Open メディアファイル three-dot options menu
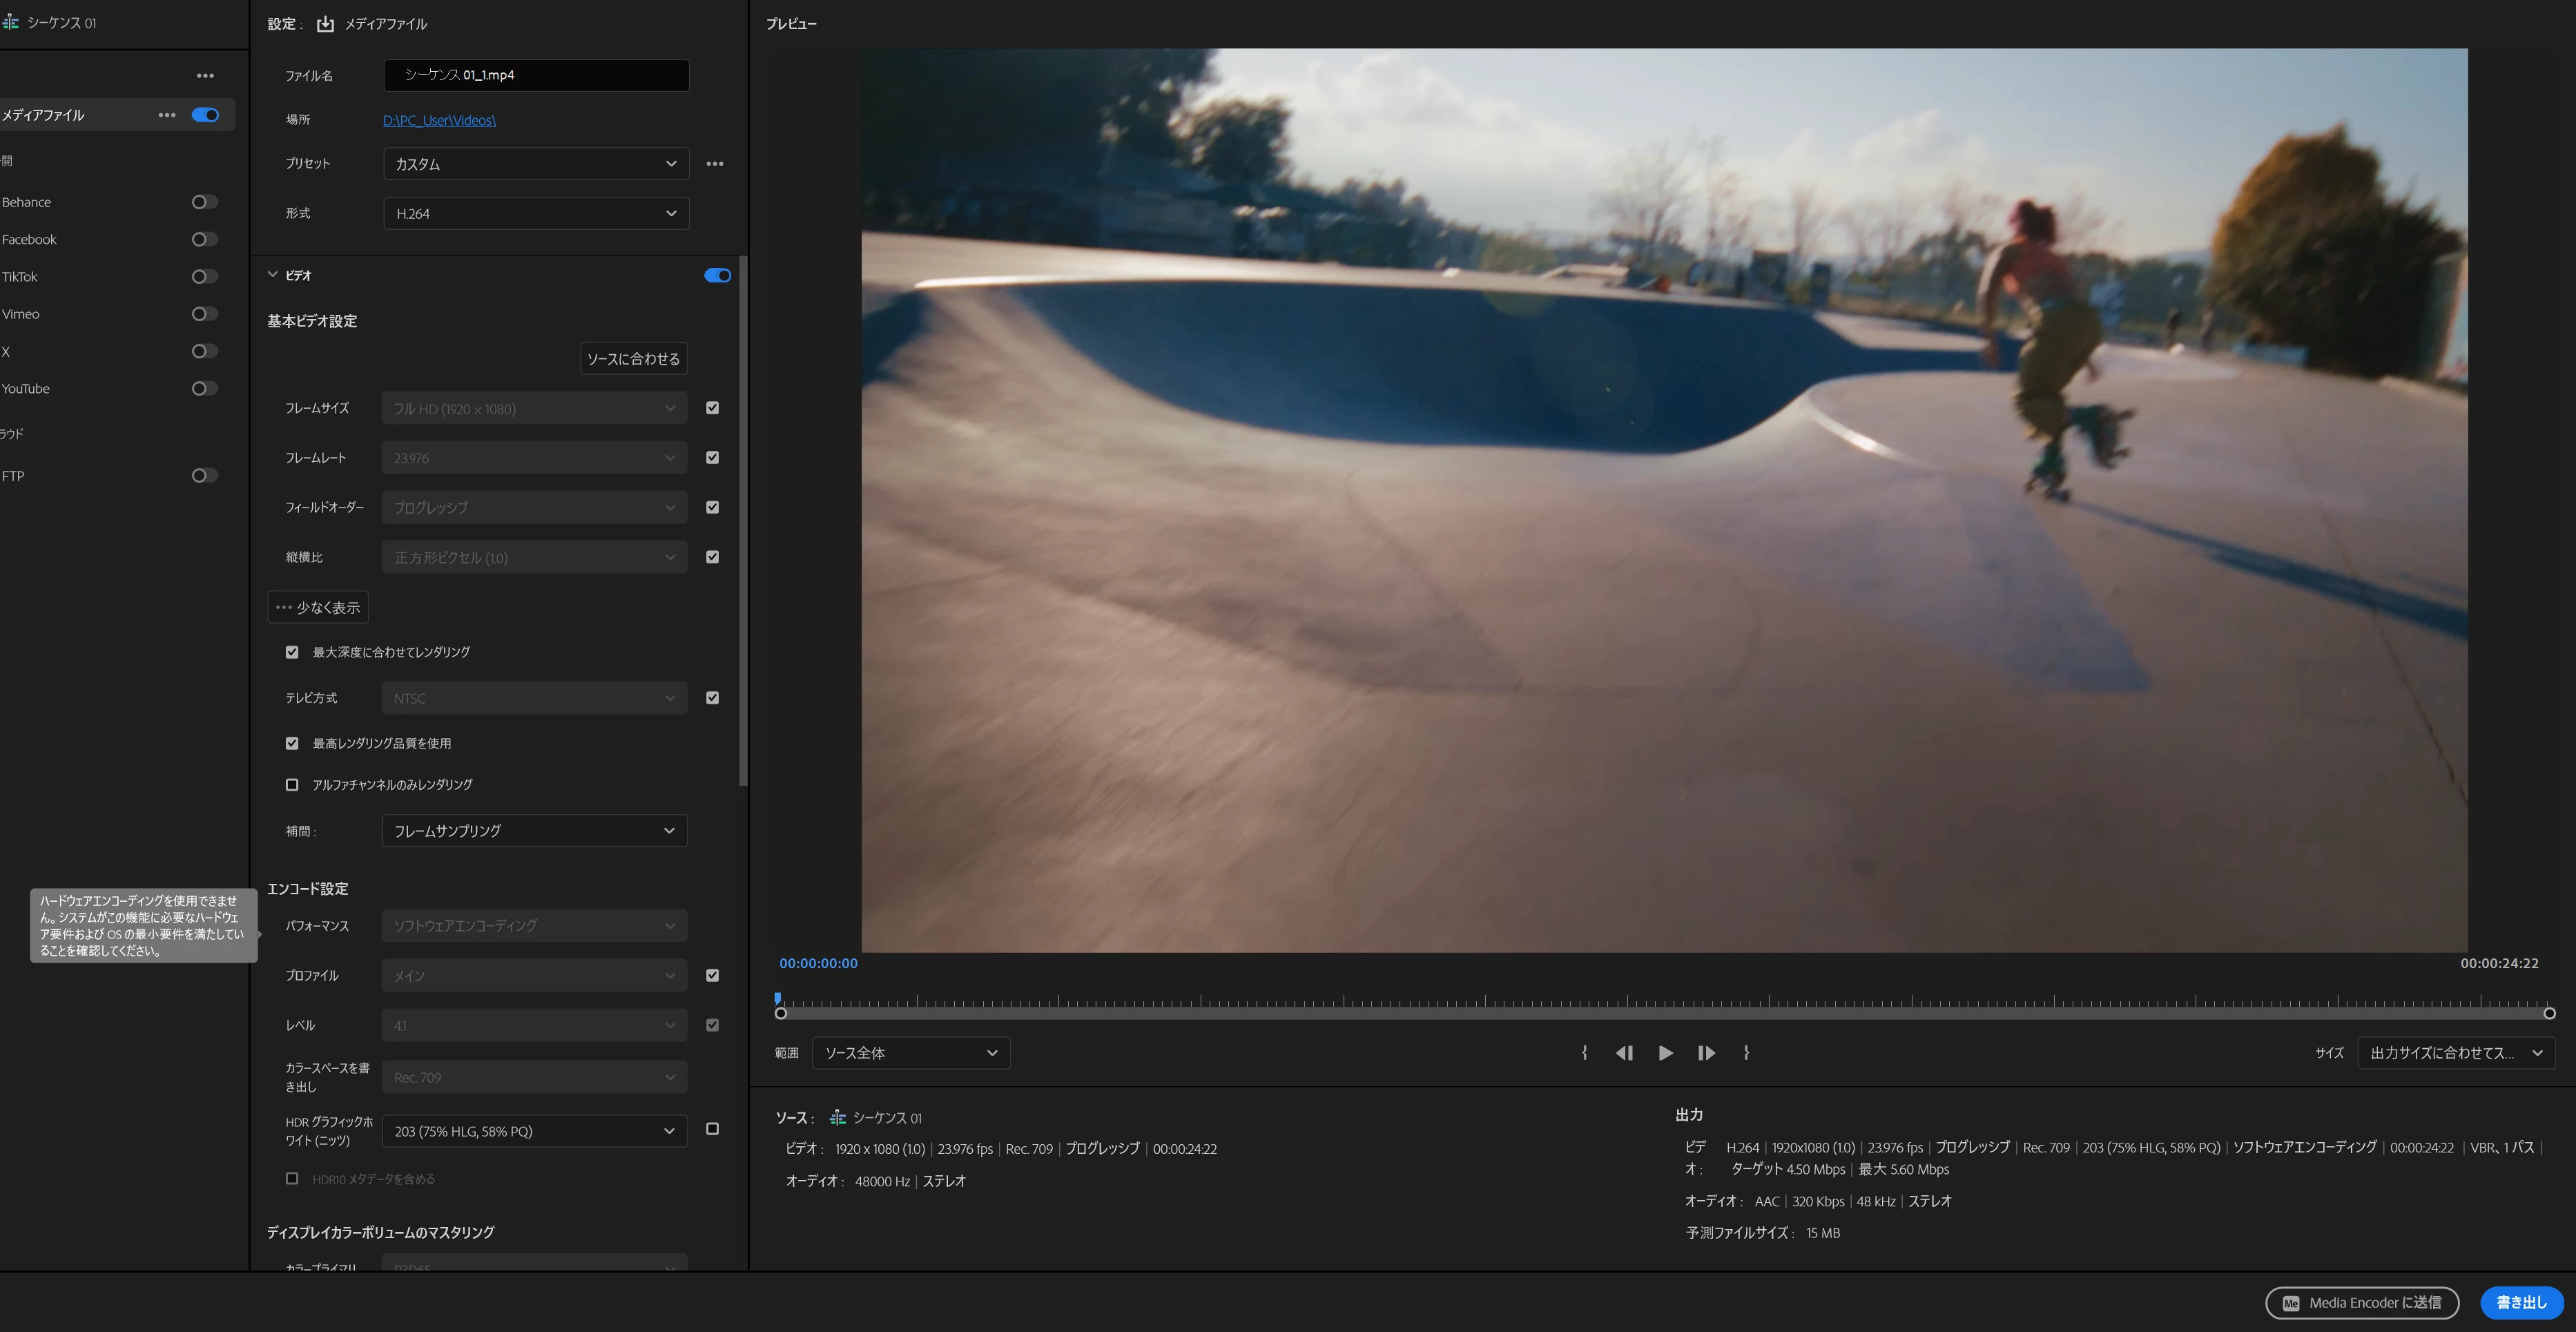The height and width of the screenshot is (1332, 2576). click(x=167, y=115)
